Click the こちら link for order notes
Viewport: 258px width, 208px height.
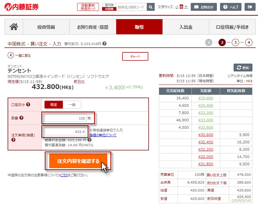coord(64,175)
